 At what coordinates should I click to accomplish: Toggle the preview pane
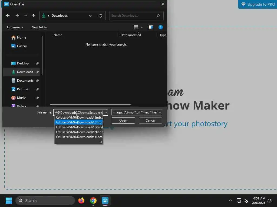(x=151, y=27)
